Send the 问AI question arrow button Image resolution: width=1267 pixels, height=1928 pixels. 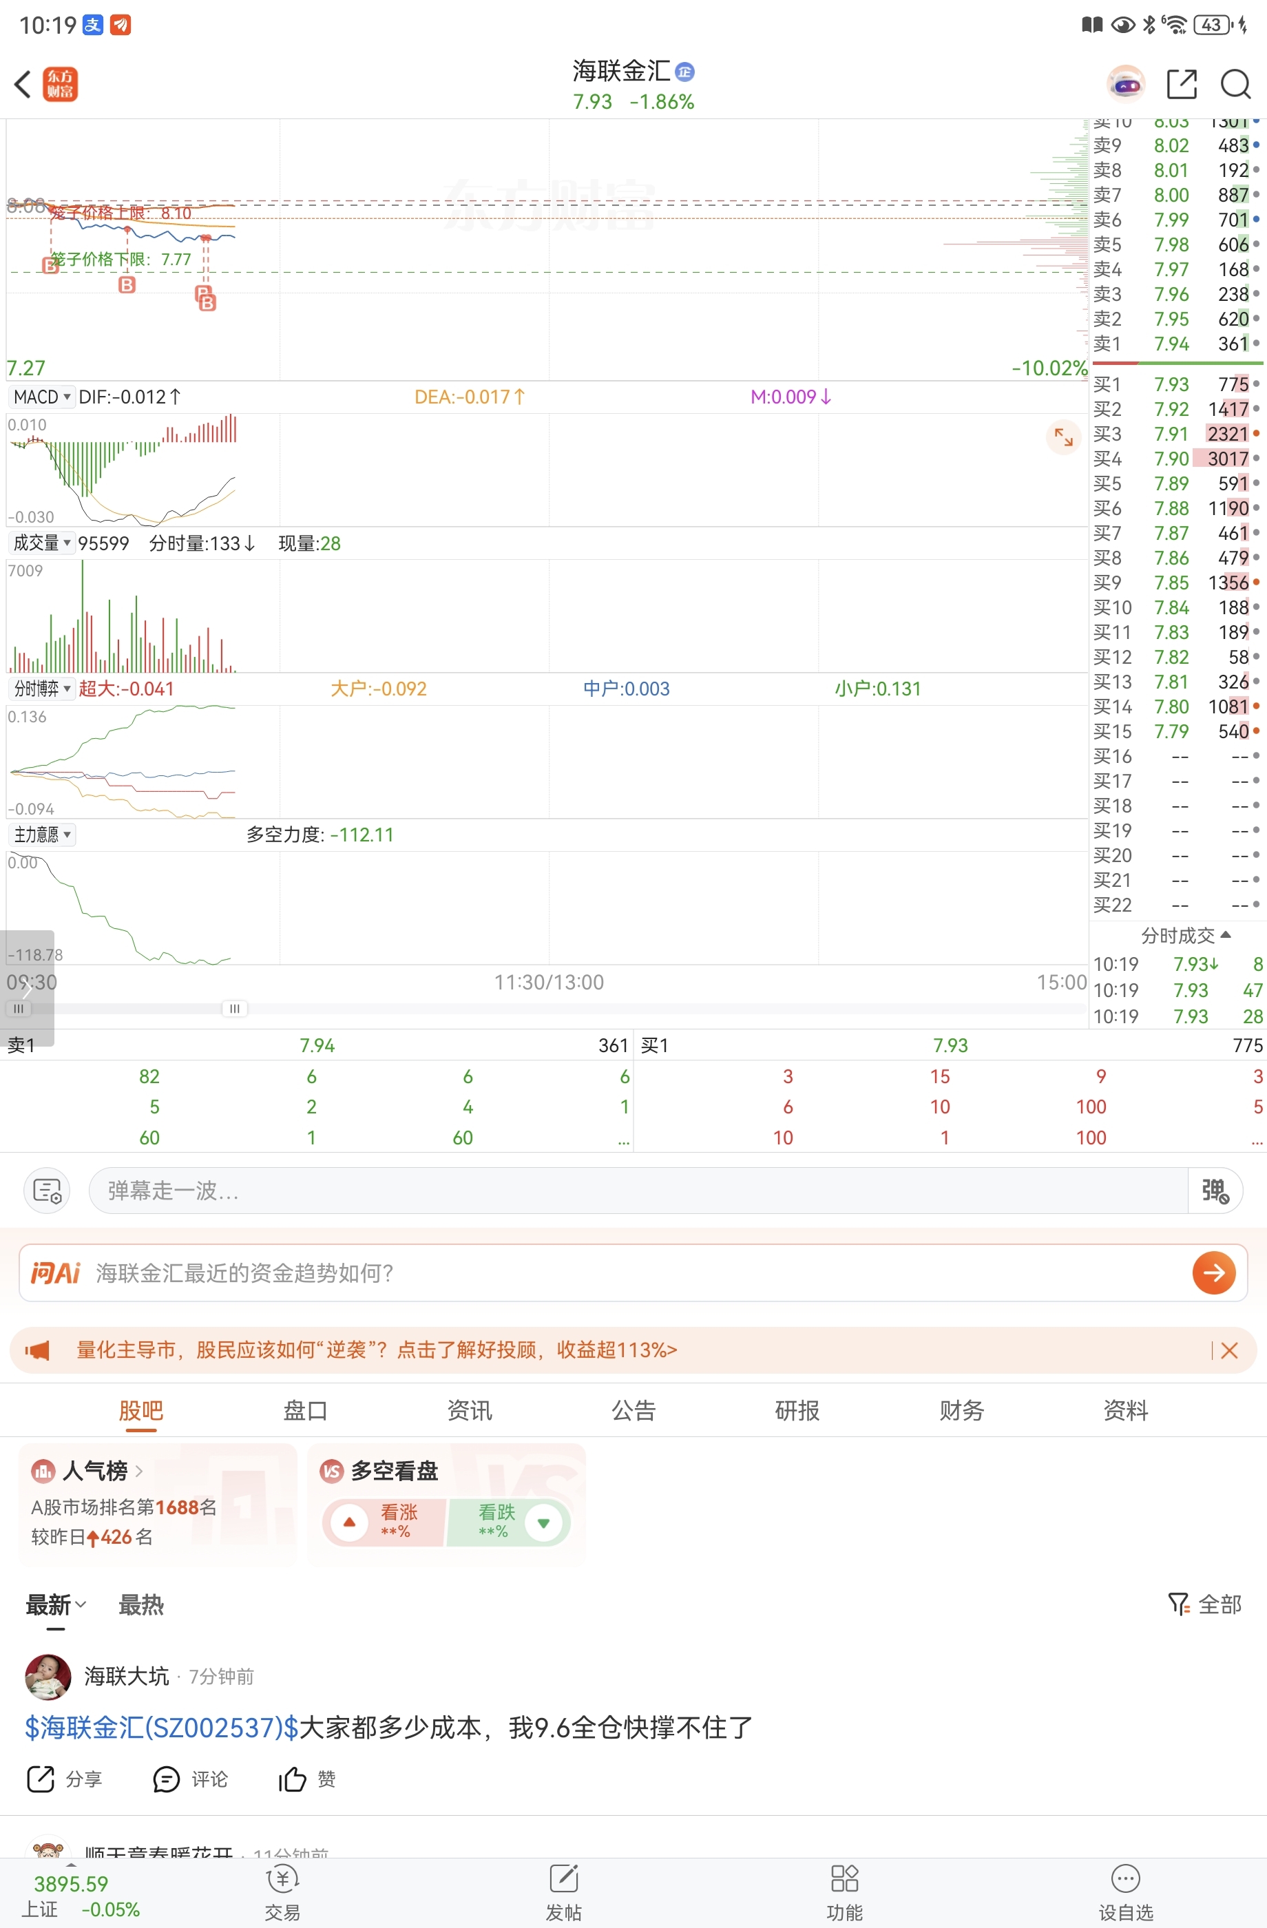pos(1213,1272)
